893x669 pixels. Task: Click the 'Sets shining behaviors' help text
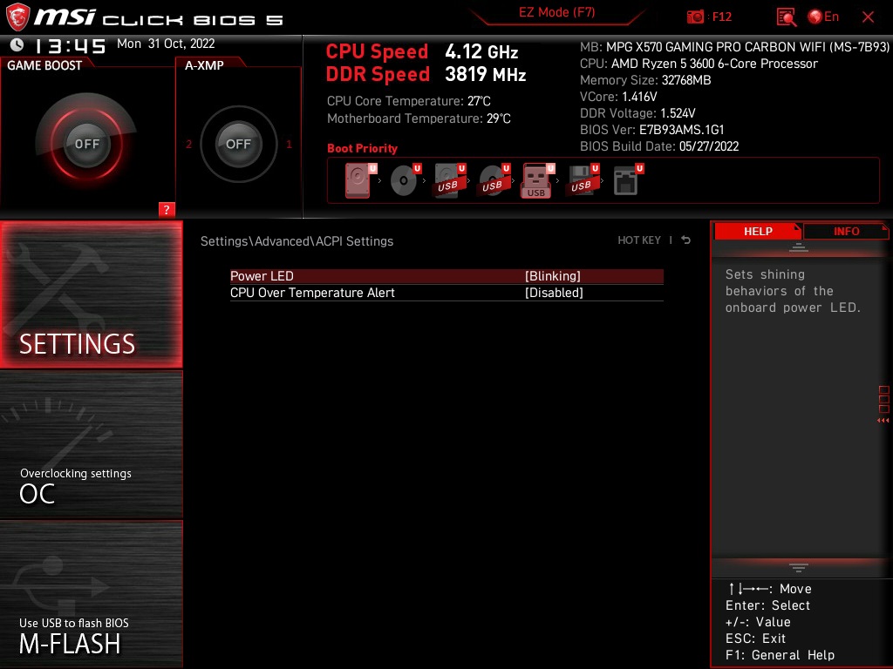(793, 291)
